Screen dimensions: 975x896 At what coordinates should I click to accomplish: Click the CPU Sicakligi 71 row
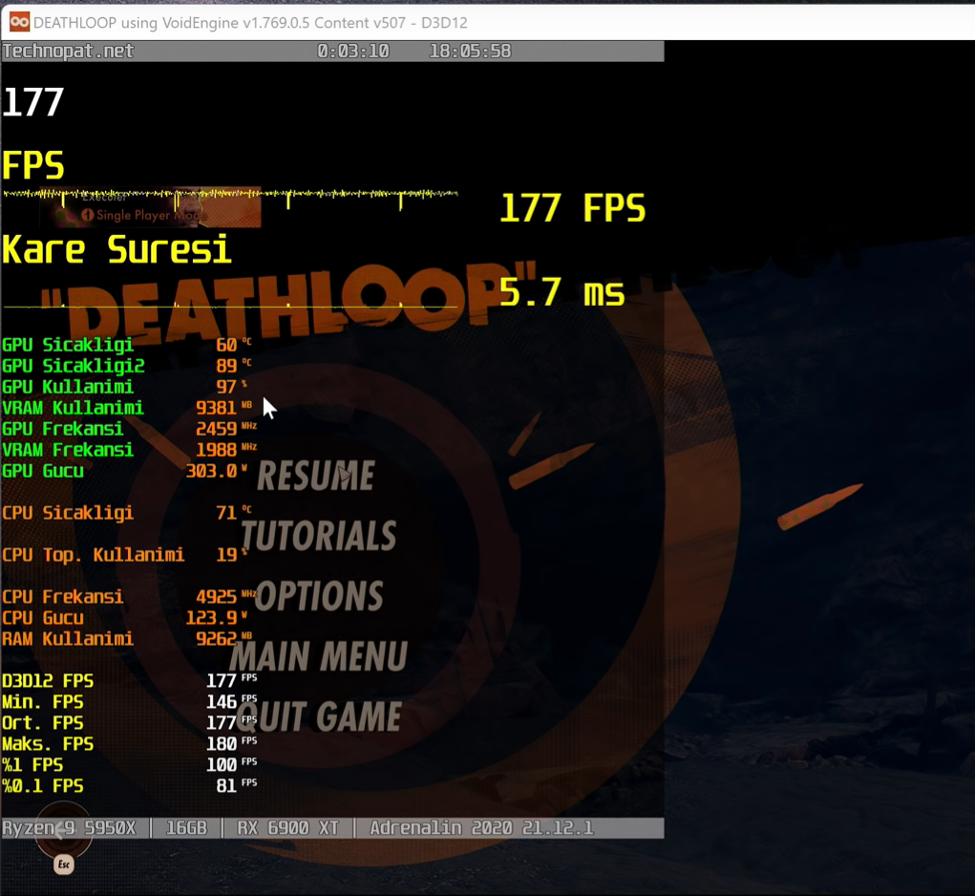tap(127, 513)
